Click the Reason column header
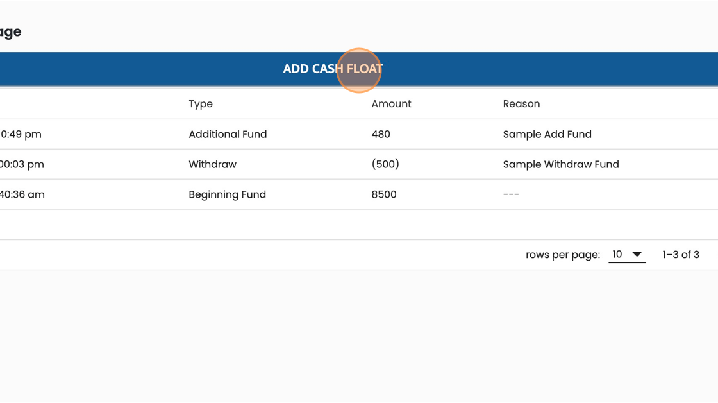This screenshot has width=718, height=403. (x=521, y=103)
